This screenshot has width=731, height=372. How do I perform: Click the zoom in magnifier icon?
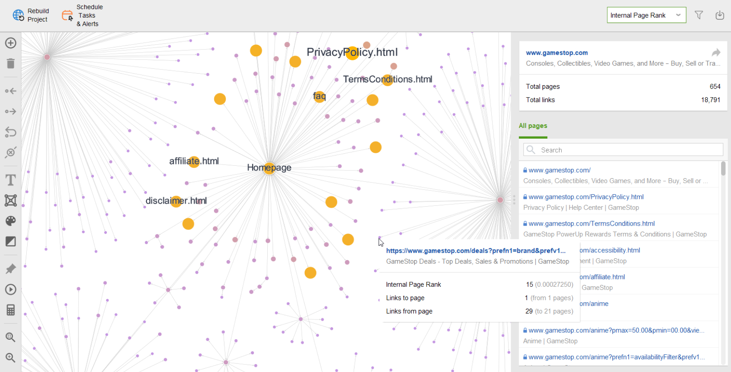11,358
